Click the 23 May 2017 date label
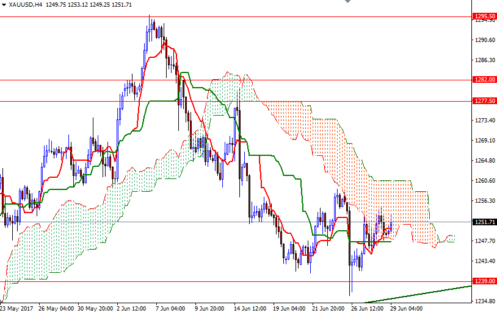 (16, 308)
